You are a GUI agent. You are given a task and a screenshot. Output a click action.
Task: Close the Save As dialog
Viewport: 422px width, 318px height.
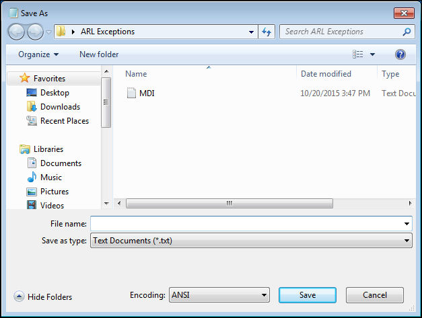point(404,13)
